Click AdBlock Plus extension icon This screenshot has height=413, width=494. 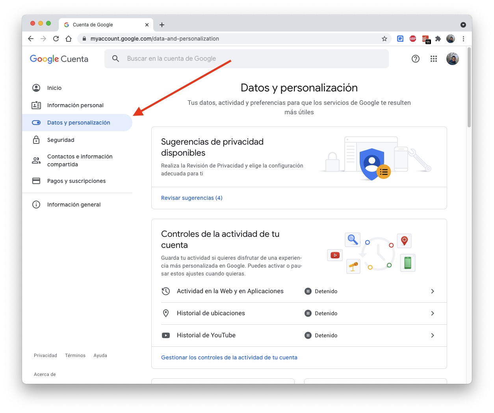(x=412, y=39)
